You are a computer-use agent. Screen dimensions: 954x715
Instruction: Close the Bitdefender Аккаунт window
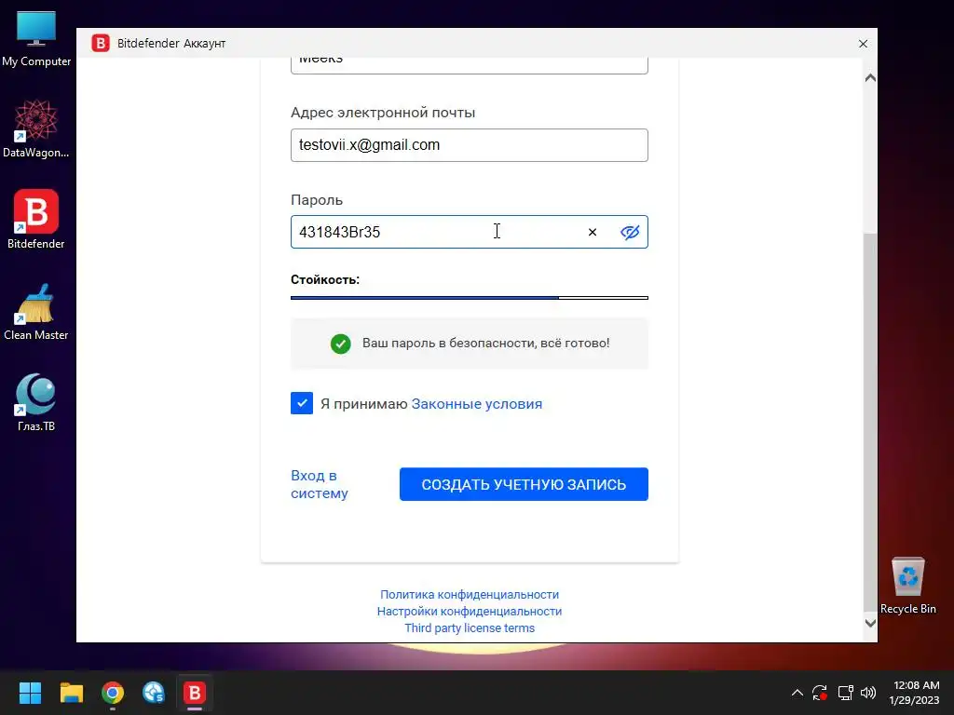click(863, 44)
